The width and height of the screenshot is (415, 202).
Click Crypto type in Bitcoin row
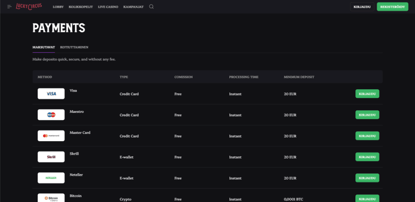(x=126, y=199)
